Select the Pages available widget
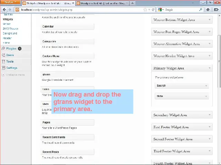The image size is (221, 165). (67, 122)
